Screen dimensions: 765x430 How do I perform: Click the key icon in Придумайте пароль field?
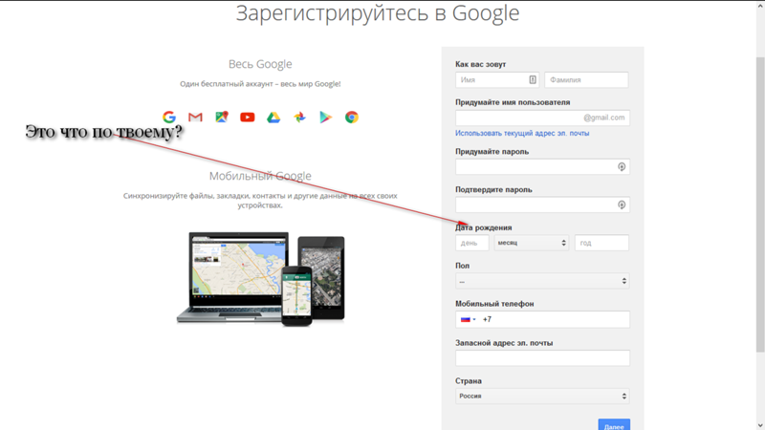(x=622, y=166)
